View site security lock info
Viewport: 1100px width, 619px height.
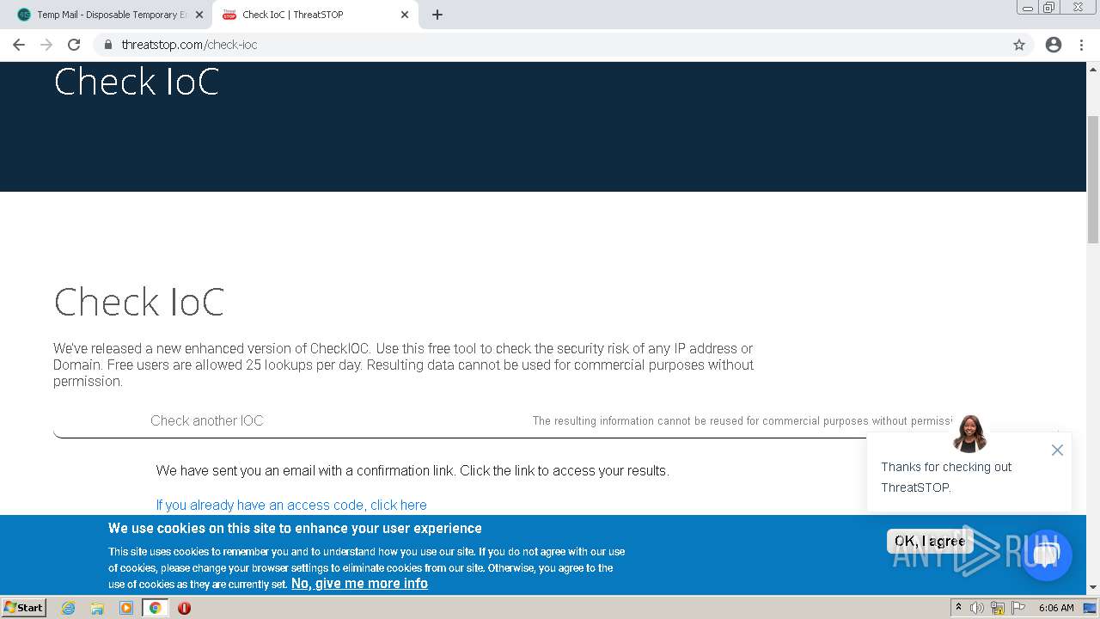[x=107, y=45]
